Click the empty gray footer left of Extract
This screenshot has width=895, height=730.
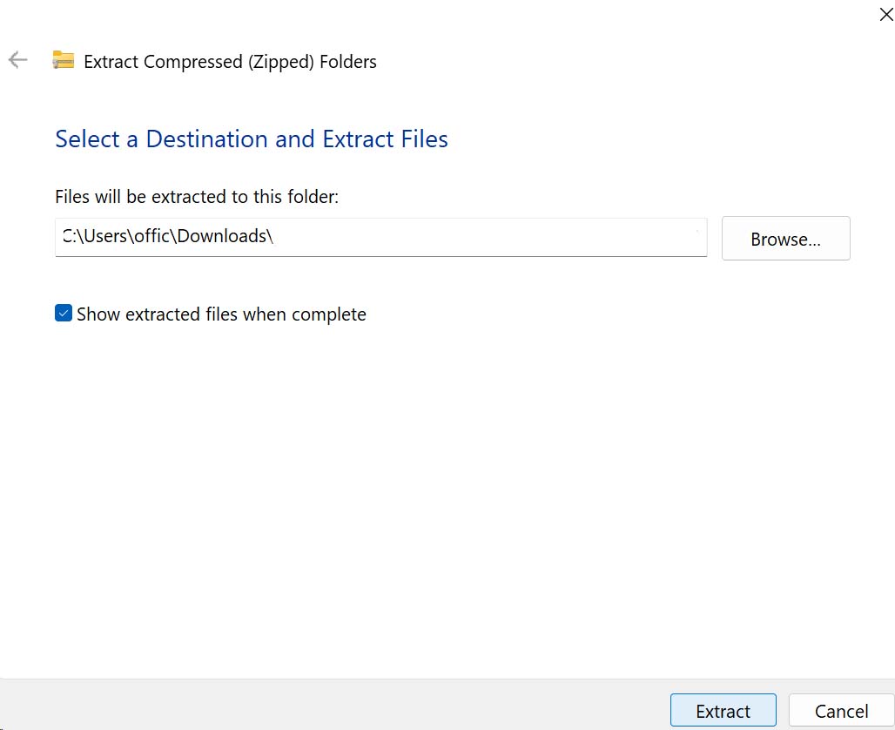click(331, 706)
